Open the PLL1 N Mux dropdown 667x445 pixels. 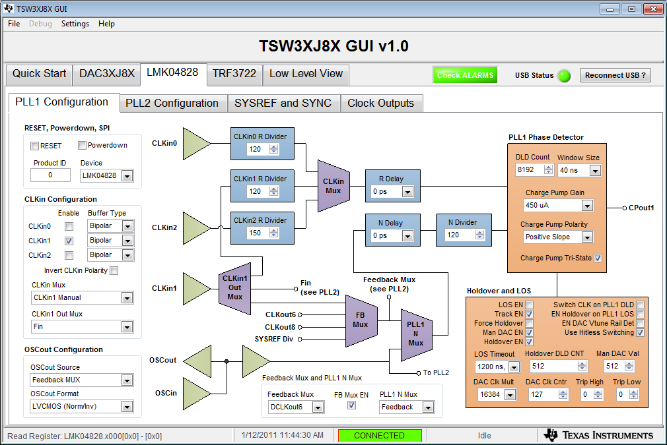click(428, 407)
